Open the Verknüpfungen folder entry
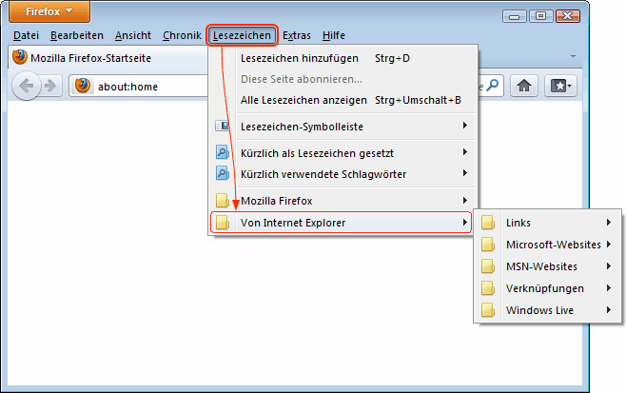Screen dimensions: 626x393 pos(547,288)
